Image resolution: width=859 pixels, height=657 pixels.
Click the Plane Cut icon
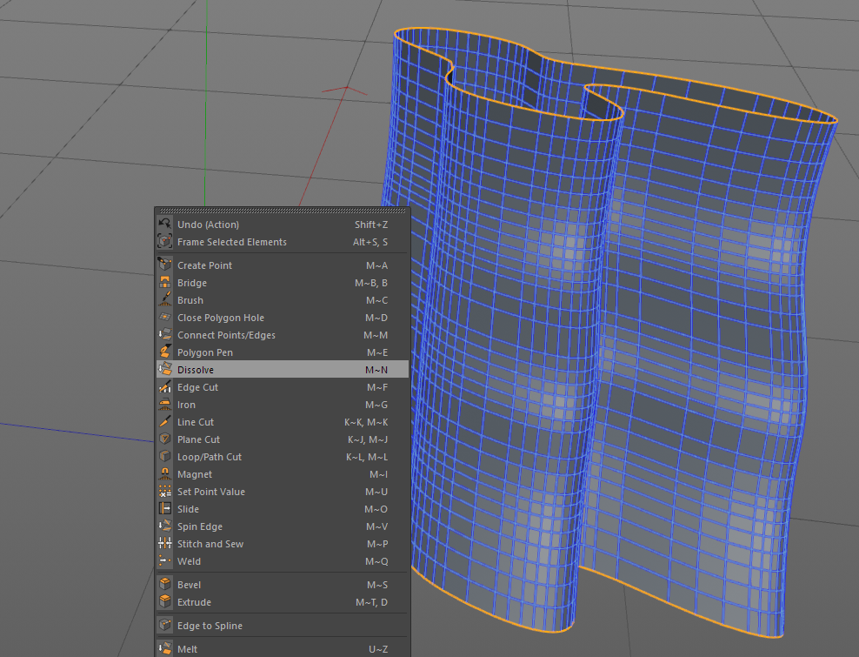click(165, 439)
